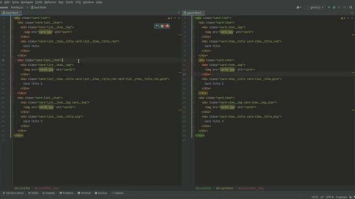355x199 pixels.
Task: Click warning stripe mark near line 4 in left editor
Action: click(180, 35)
